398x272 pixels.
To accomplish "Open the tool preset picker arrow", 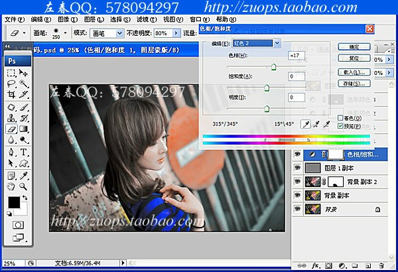I will pos(24,33).
